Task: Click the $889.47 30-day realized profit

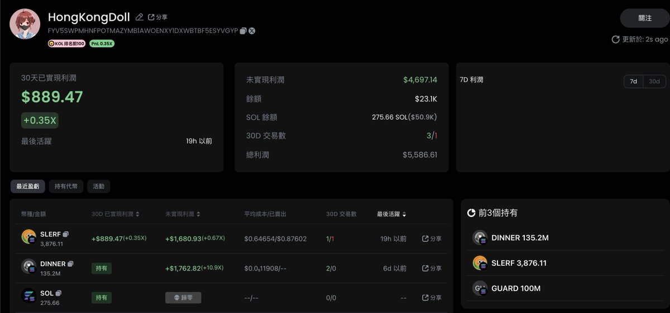Action: point(52,97)
